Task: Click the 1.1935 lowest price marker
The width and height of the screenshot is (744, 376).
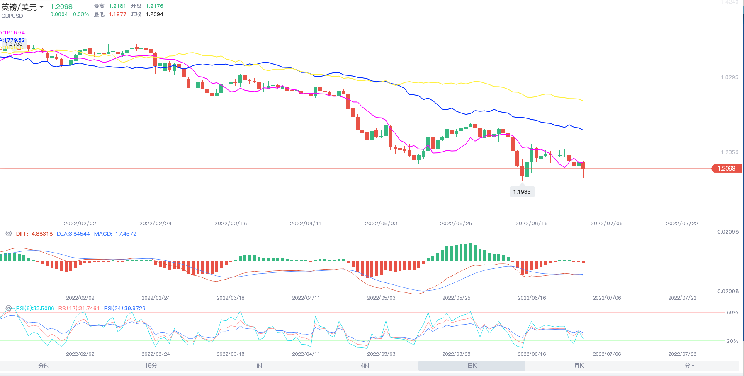Action: coord(522,192)
